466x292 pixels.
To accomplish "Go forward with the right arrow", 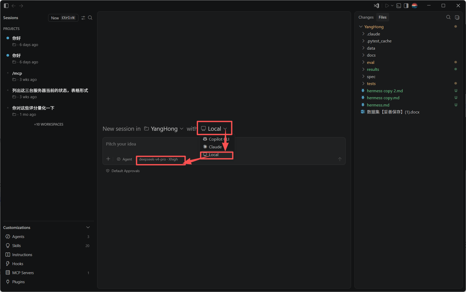I will click(x=21, y=6).
